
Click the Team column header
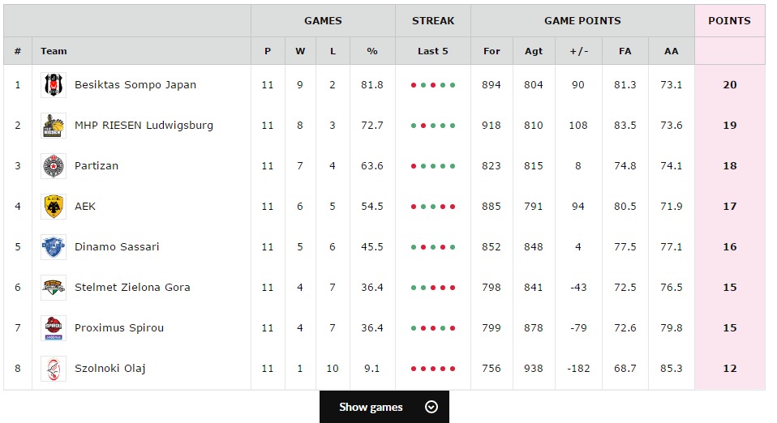pos(54,51)
